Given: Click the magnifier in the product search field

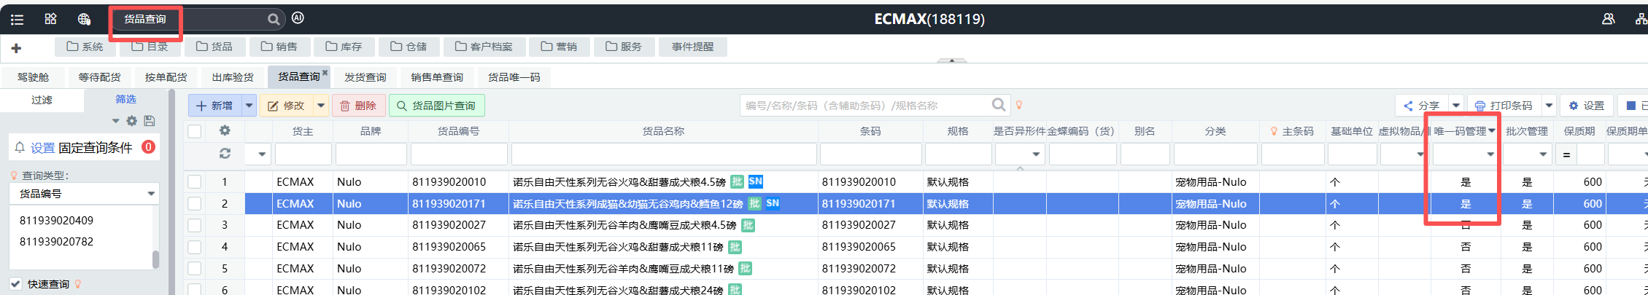Looking at the screenshot, I should [x=999, y=105].
